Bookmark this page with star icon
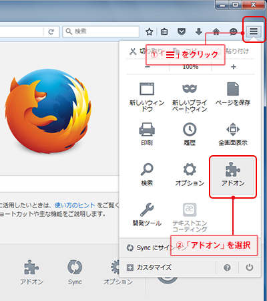267x301 pixels. tap(149, 32)
